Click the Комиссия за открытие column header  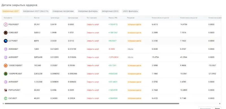click(160, 18)
